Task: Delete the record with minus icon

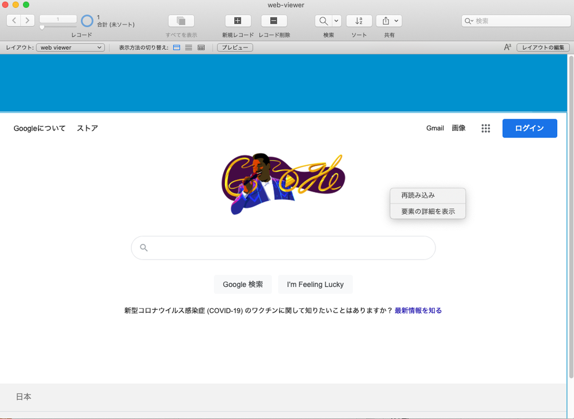Action: 274,21
